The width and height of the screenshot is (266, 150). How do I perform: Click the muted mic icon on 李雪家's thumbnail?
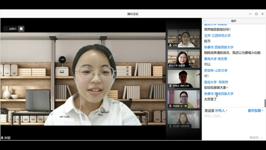tap(170, 86)
